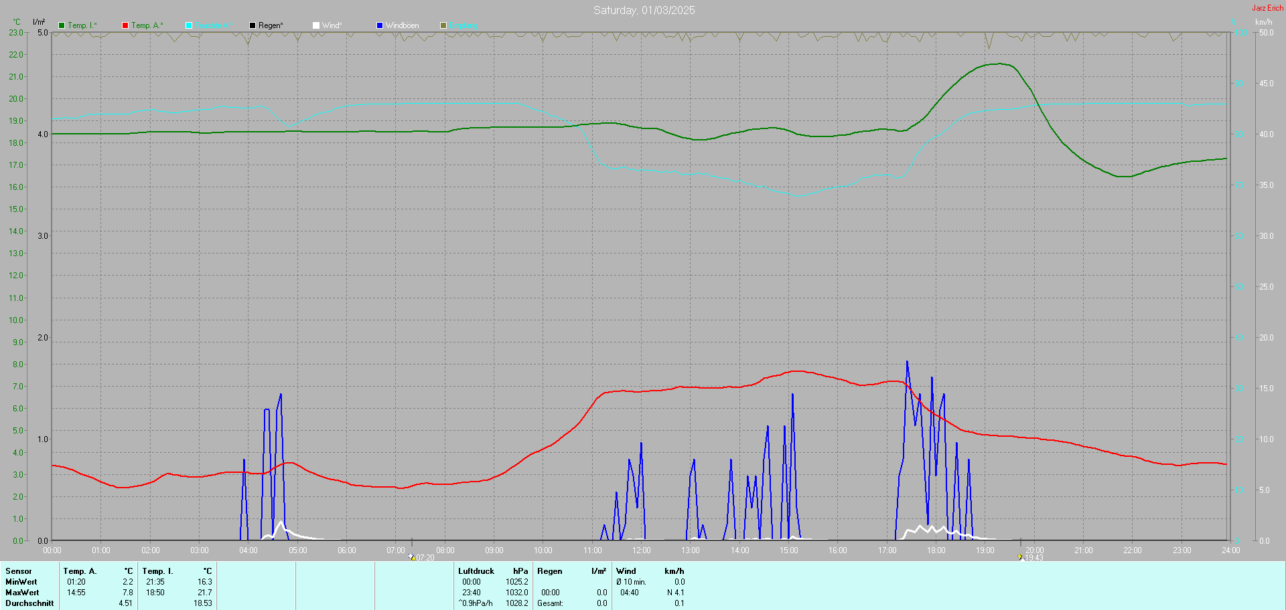The image size is (1286, 610).
Task: Select the "Temp. I.*" legend label
Action: pyautogui.click(x=82, y=25)
